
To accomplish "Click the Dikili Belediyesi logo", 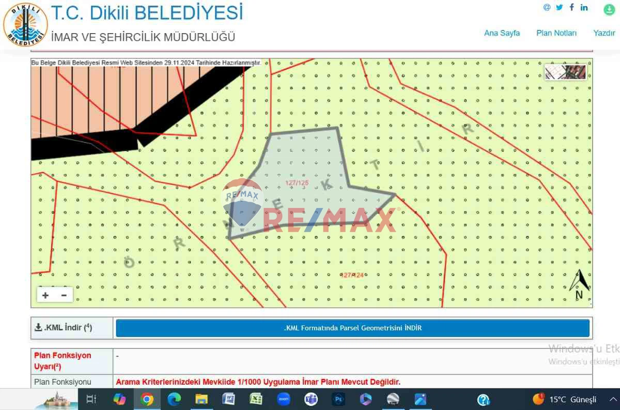I will pyautogui.click(x=25, y=24).
